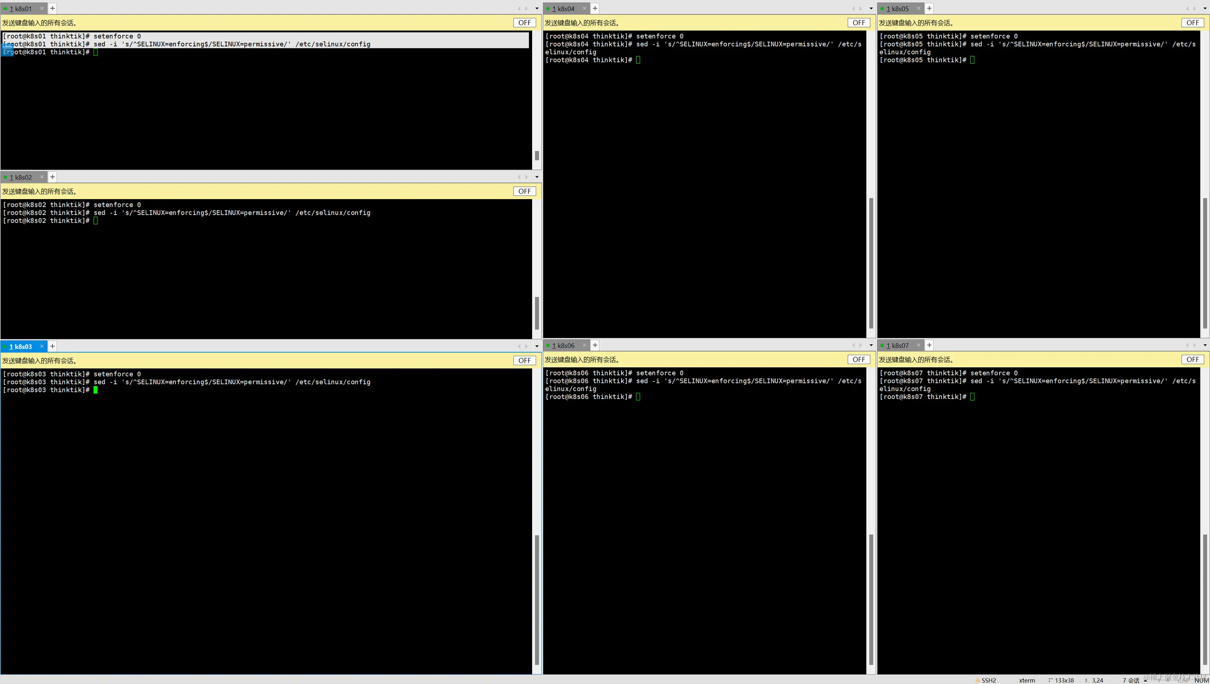Toggle OFF switch in k8s07 pane
Viewport: 1210px width, 684px height.
click(x=1193, y=359)
